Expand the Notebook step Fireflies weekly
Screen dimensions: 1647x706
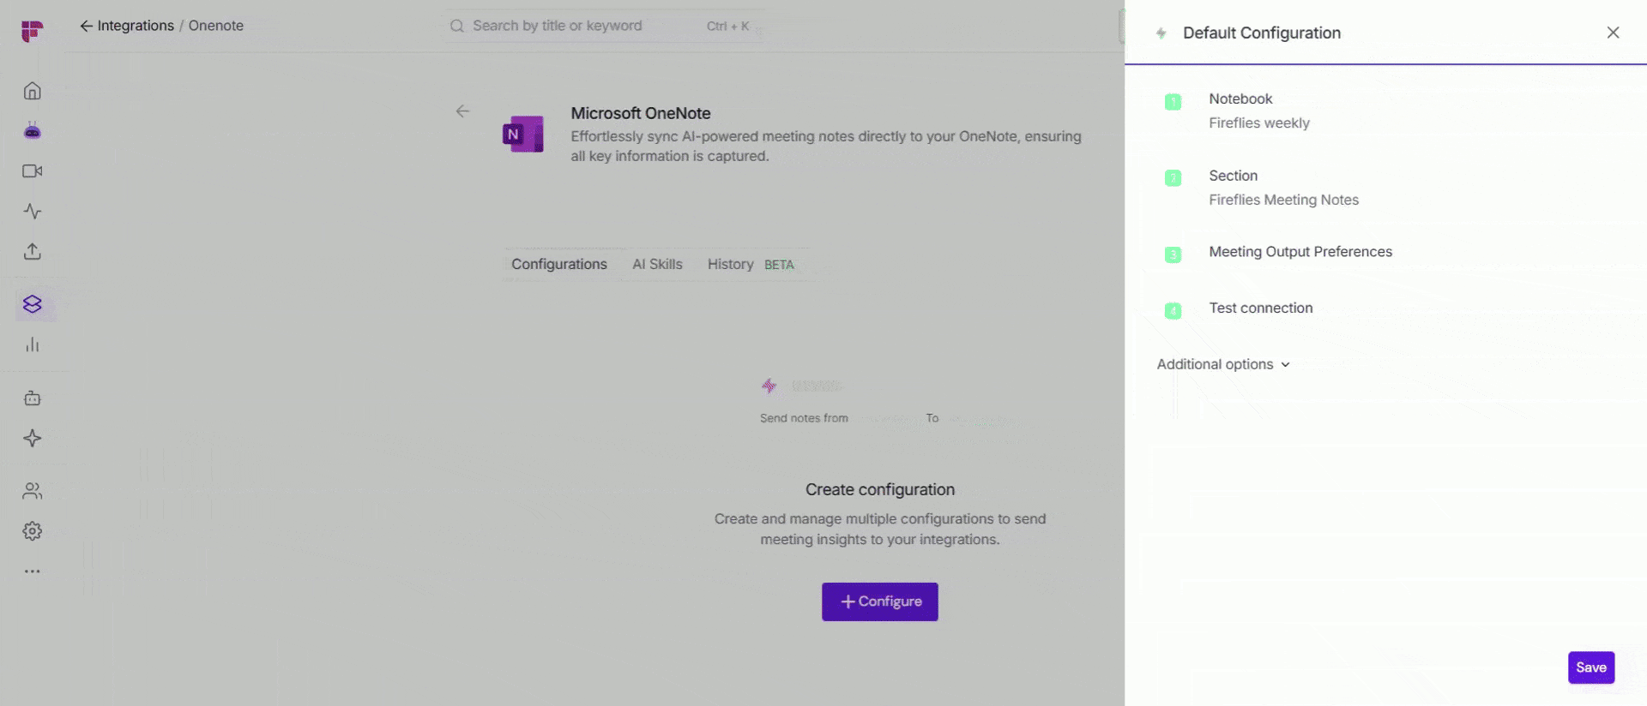point(1385,111)
